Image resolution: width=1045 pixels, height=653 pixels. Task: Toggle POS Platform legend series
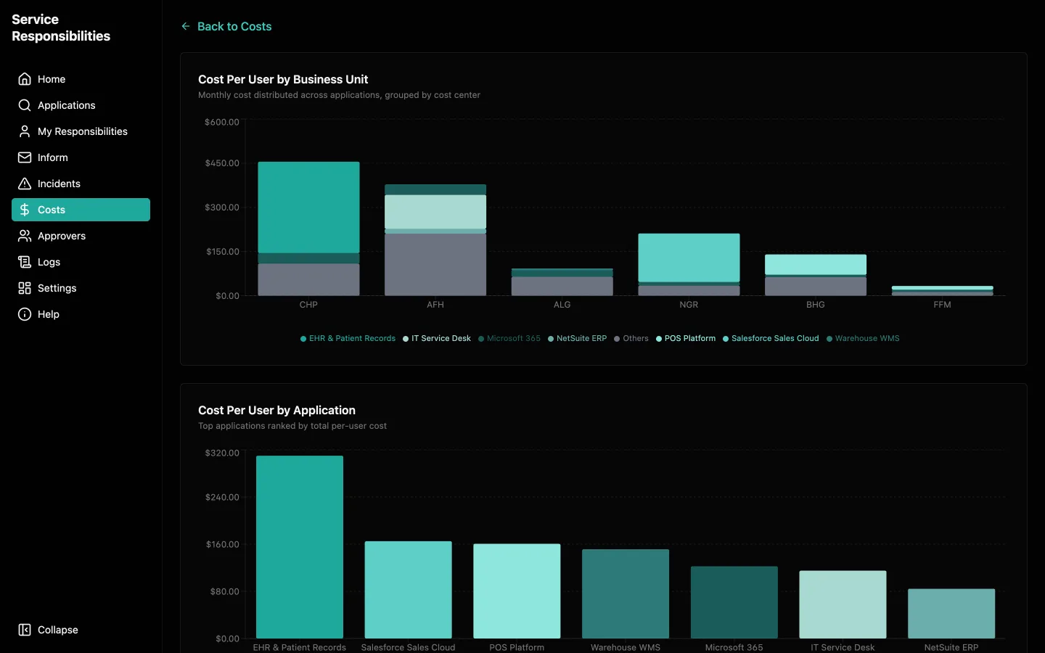(x=686, y=338)
